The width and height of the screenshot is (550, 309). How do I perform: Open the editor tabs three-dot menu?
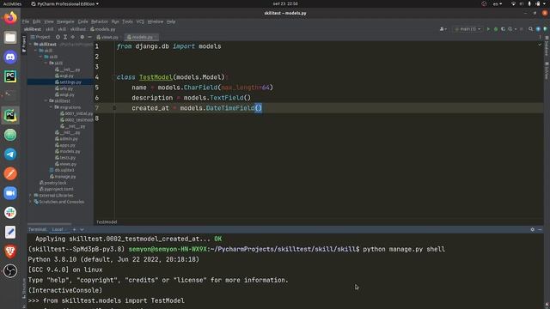[540, 37]
